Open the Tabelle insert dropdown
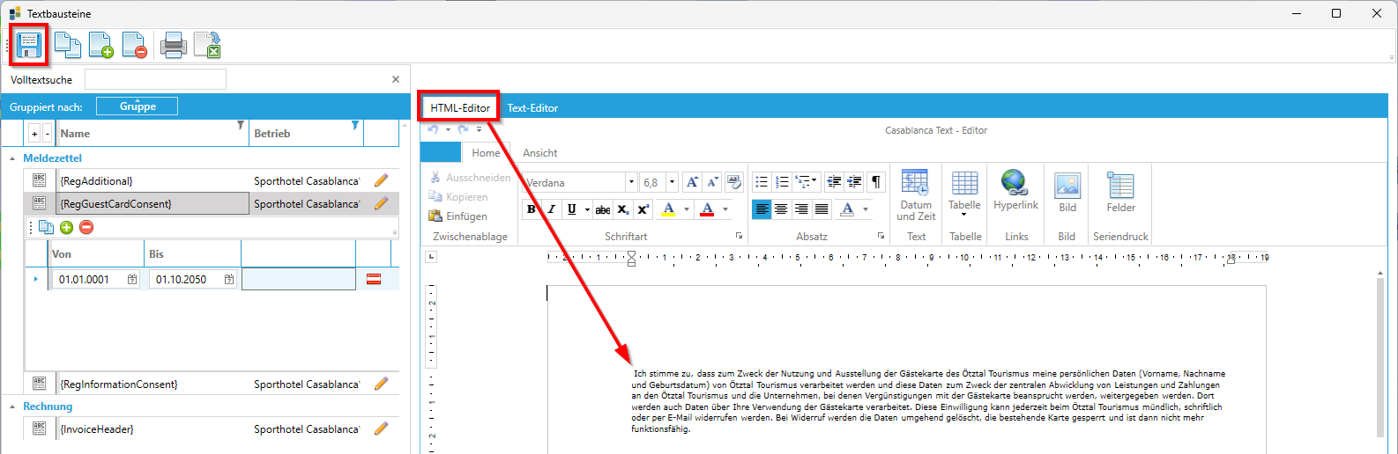This screenshot has width=1398, height=454. [964, 194]
